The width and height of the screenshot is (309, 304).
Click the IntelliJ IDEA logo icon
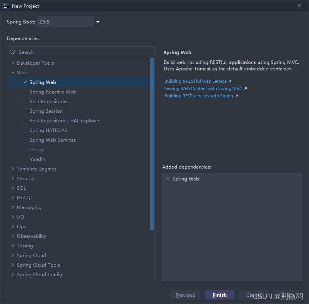pyautogui.click(x=6, y=6)
